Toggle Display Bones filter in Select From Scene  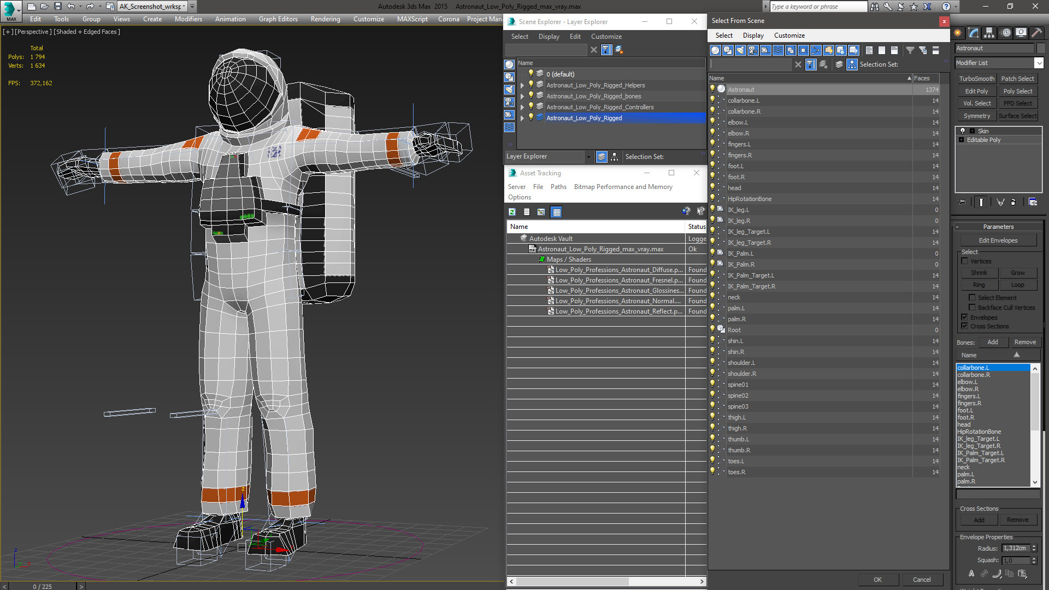click(816, 50)
